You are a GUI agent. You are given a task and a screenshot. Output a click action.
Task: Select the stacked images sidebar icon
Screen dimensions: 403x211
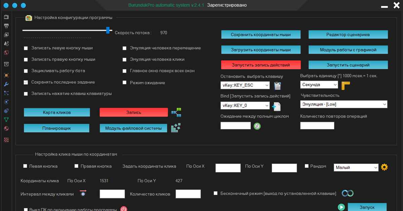[6, 35]
